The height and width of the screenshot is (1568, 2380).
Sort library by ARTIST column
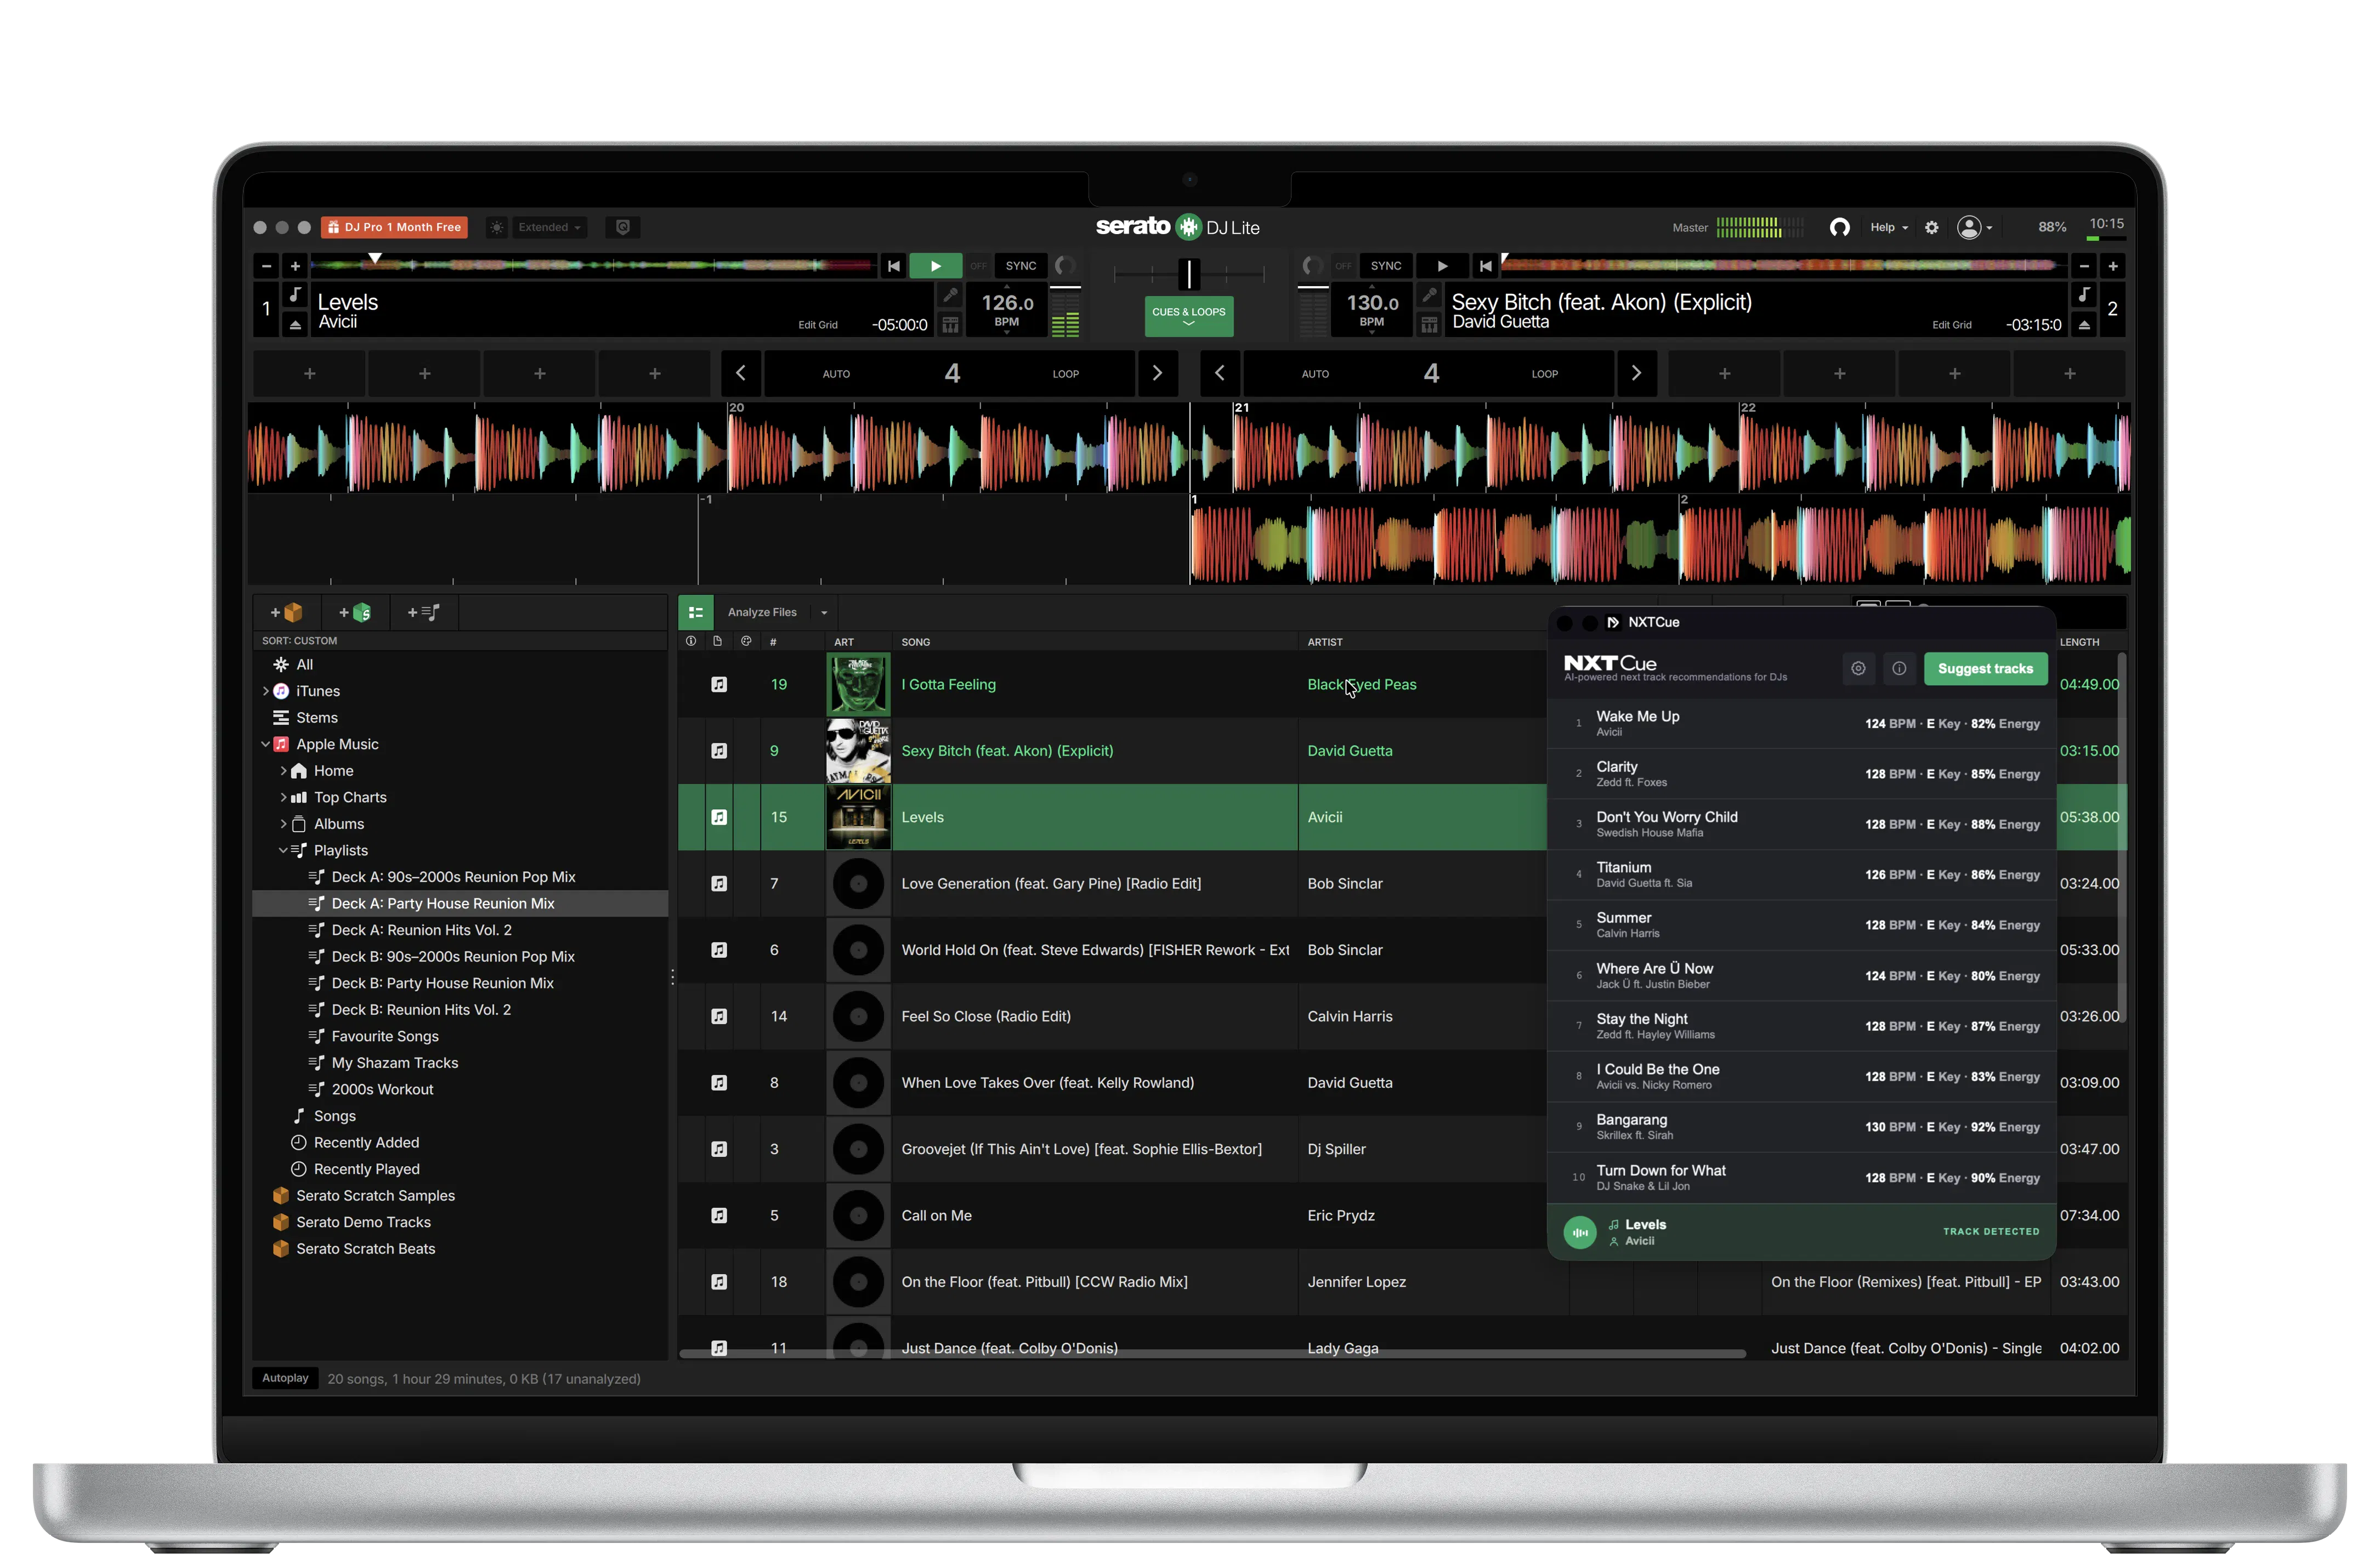coord(1325,642)
